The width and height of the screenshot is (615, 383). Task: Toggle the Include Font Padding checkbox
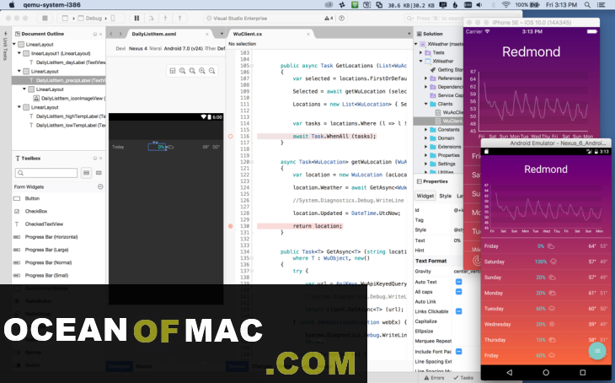pyautogui.click(x=458, y=352)
